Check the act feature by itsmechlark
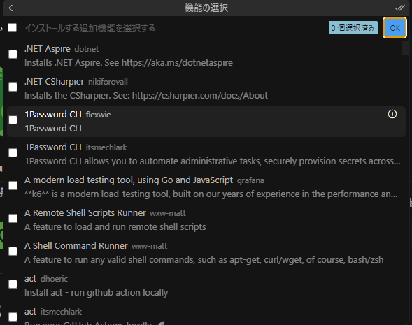Image resolution: width=412 pixels, height=325 pixels. coord(13,317)
